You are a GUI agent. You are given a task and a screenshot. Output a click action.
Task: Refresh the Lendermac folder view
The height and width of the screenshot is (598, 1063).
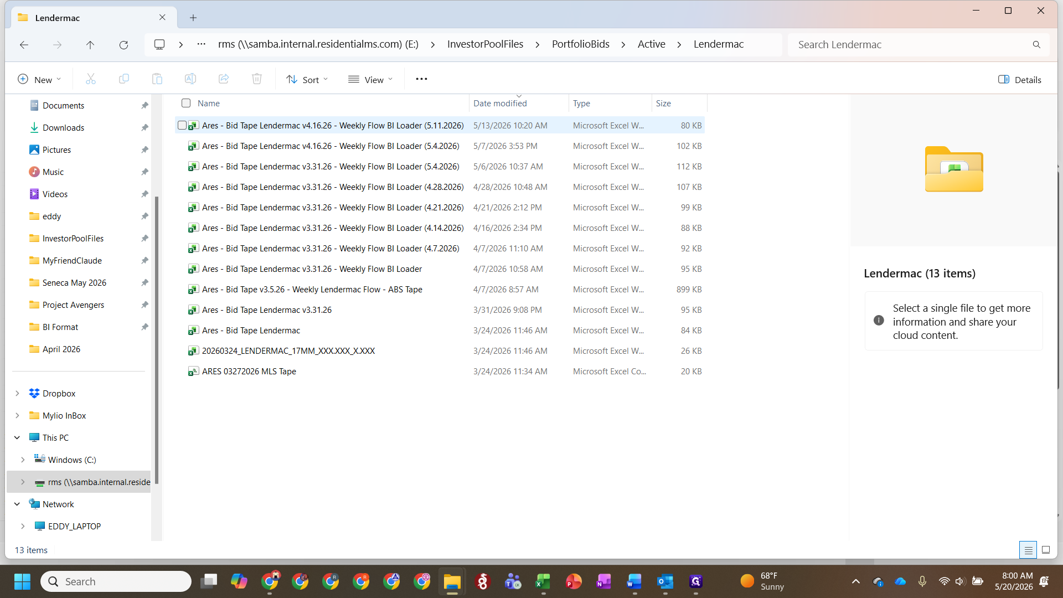pyautogui.click(x=123, y=45)
